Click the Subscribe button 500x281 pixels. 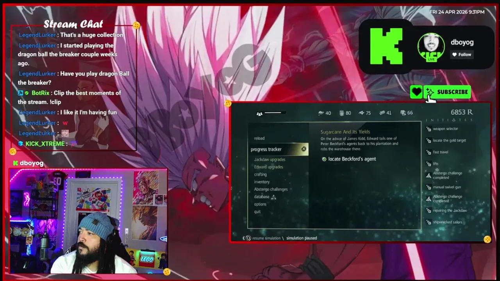[447, 92]
